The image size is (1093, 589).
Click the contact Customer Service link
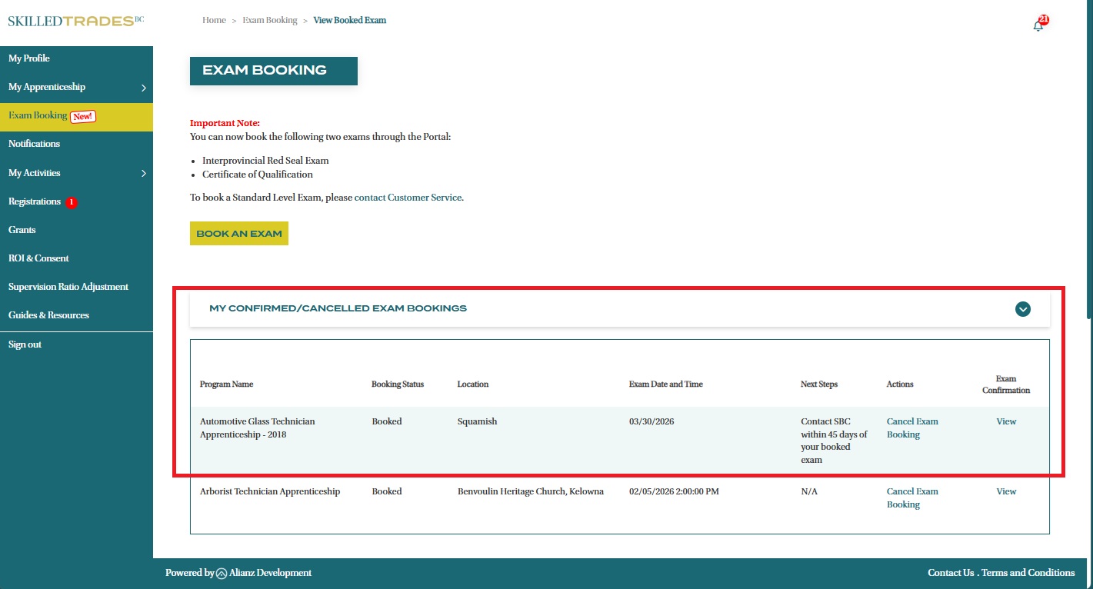pos(408,198)
